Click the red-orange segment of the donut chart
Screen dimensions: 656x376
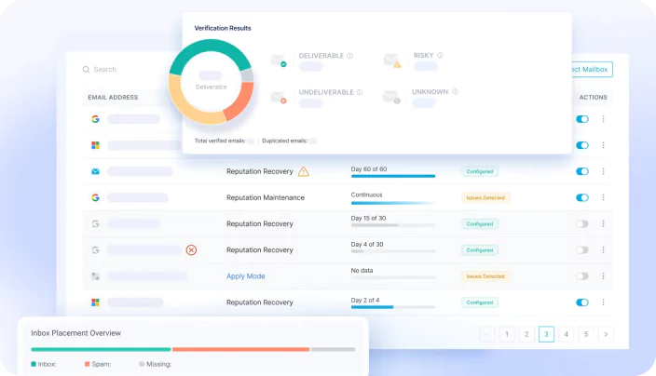pos(242,101)
